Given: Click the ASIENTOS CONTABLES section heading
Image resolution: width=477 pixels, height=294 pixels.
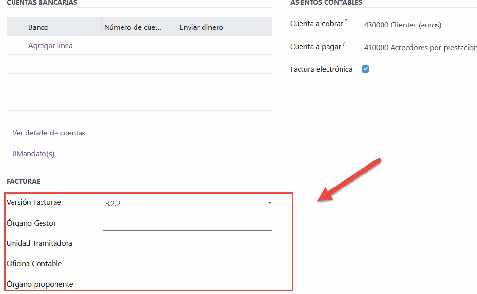Looking at the screenshot, I should (326, 3).
